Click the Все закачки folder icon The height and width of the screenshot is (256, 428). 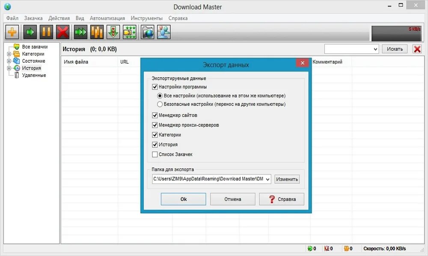coord(17,47)
